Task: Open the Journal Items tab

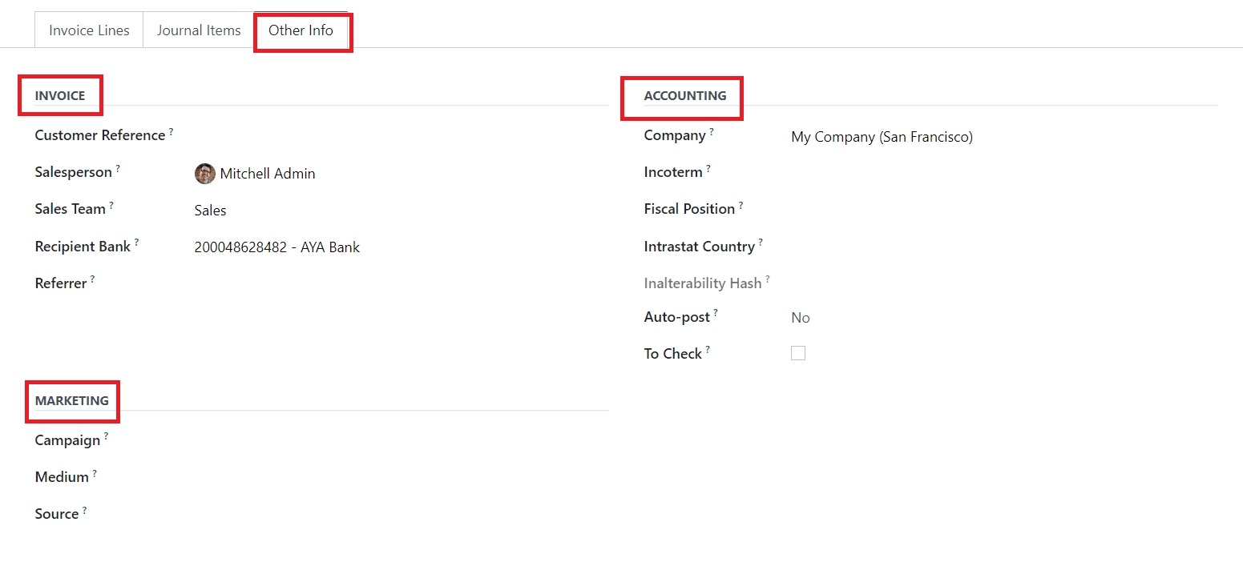Action: pyautogui.click(x=199, y=30)
